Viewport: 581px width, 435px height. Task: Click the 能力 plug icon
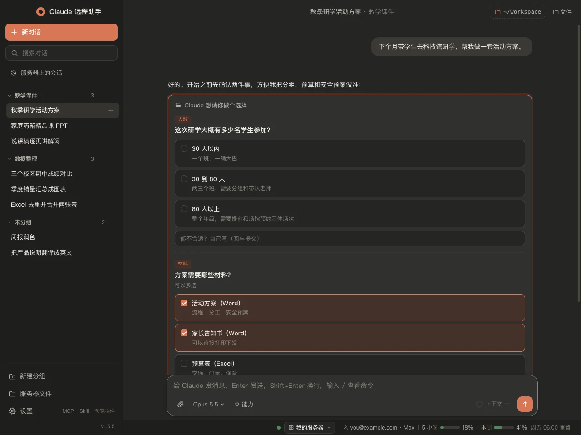pyautogui.click(x=237, y=404)
